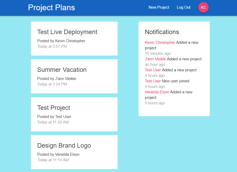Image resolution: width=237 pixels, height=172 pixels.
Task: Click 'Today at 11:50 AM' timestamp
Action: click(x=53, y=122)
